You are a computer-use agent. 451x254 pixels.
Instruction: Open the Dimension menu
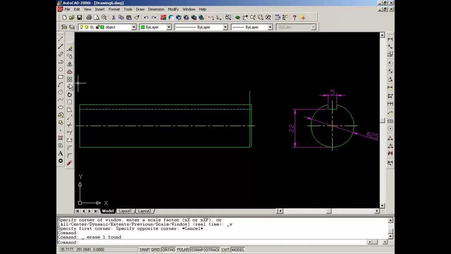(156, 9)
